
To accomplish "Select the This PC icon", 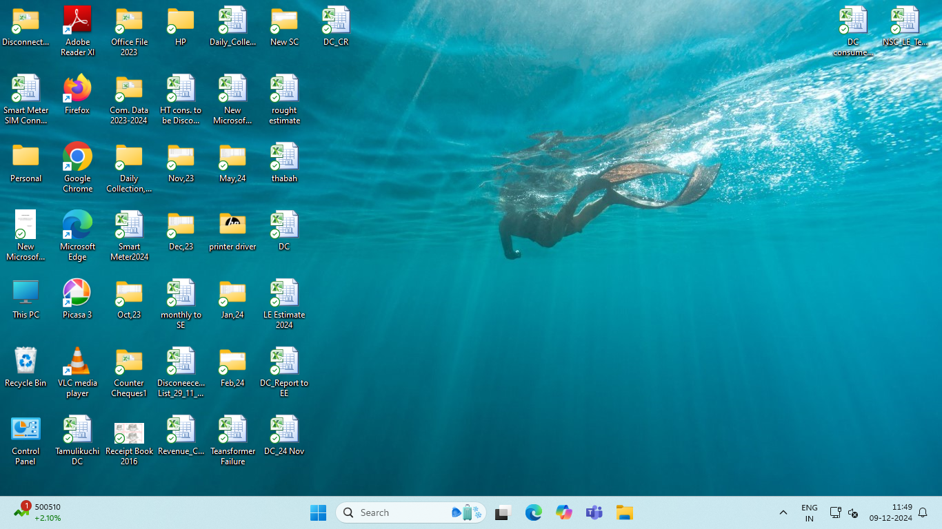I will pos(26,294).
